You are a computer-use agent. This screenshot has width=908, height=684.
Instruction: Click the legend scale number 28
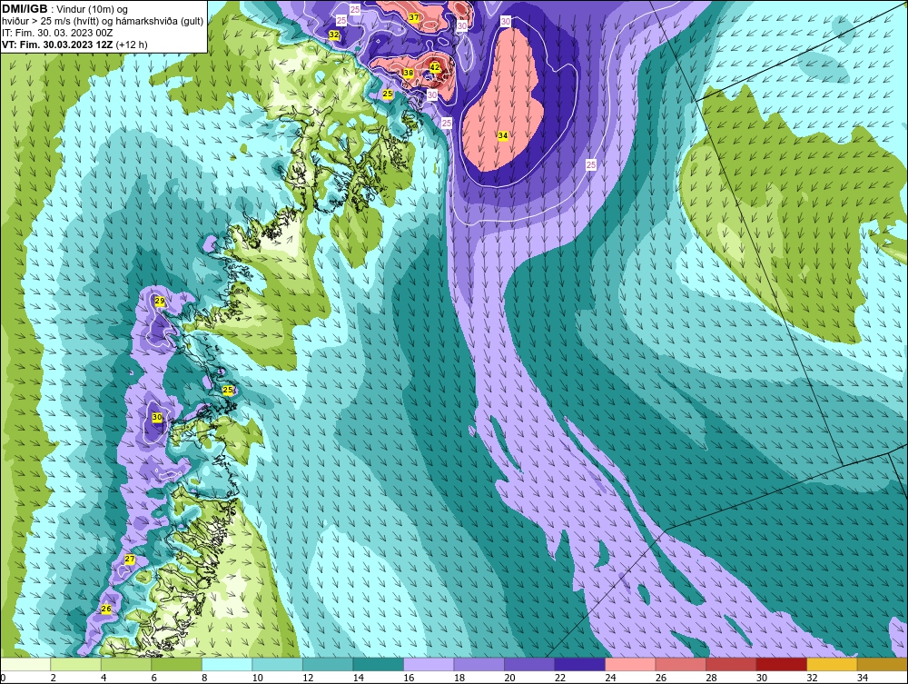click(x=711, y=678)
